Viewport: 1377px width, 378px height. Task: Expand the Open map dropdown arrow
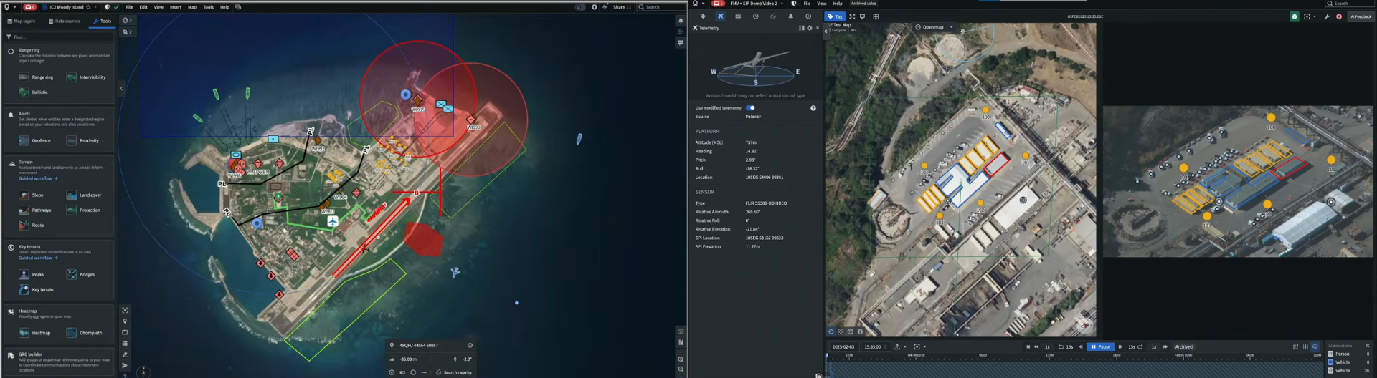(x=952, y=27)
